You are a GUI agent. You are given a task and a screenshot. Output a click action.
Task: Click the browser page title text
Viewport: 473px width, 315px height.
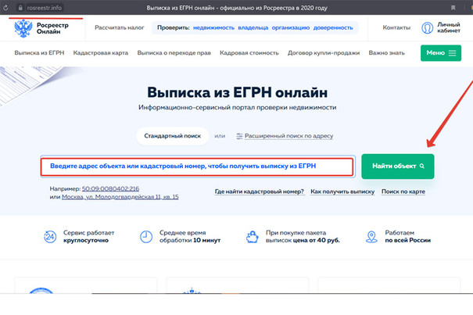237,8
